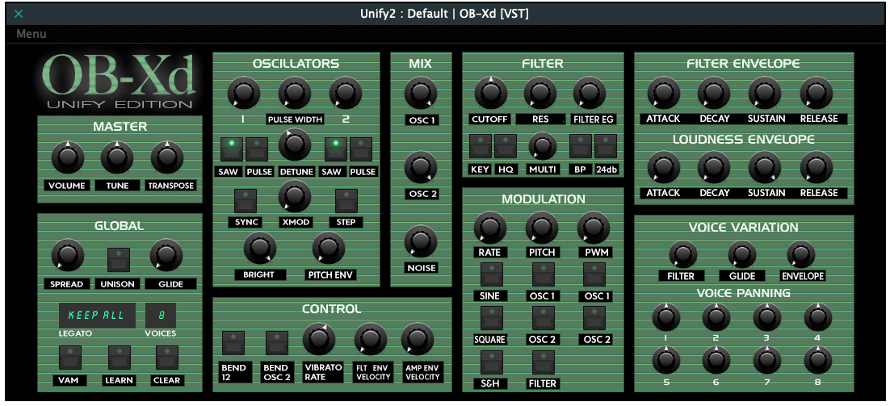Click the filter CUTOFF knob
Screen dimensions: 890x406
491,93
